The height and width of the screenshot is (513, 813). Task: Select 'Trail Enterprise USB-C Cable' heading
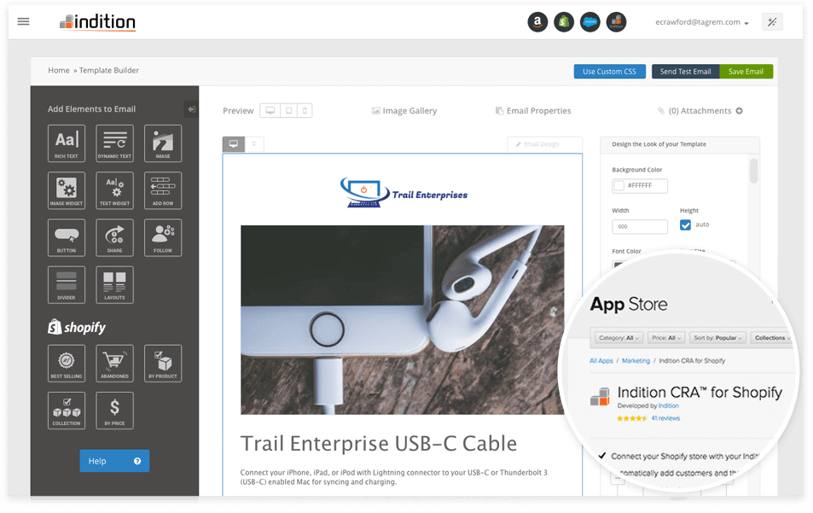click(379, 444)
